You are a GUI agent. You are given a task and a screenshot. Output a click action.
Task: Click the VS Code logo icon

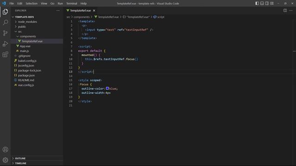pyautogui.click(x=4, y=3)
